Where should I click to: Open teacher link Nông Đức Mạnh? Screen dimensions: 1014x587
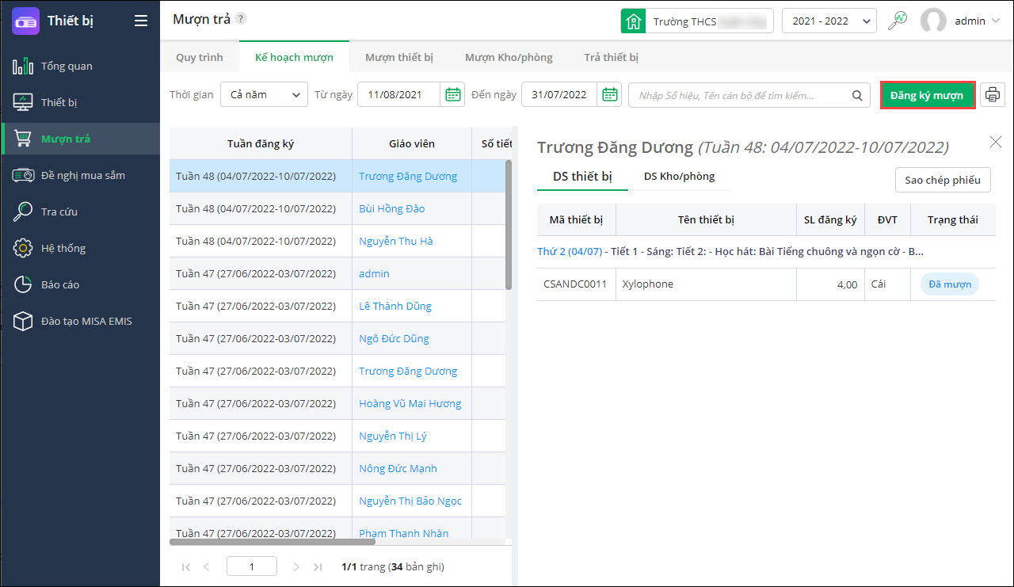coord(398,468)
